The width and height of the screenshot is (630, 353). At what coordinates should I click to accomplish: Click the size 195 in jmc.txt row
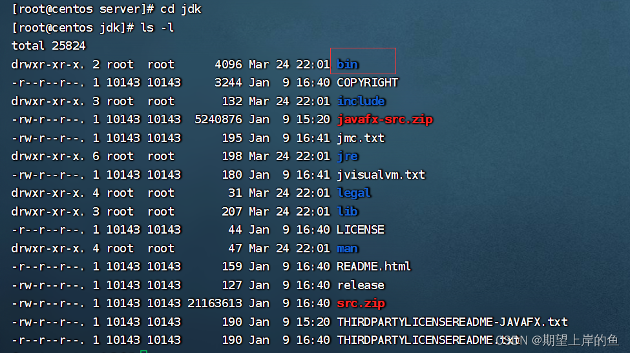pyautogui.click(x=232, y=138)
